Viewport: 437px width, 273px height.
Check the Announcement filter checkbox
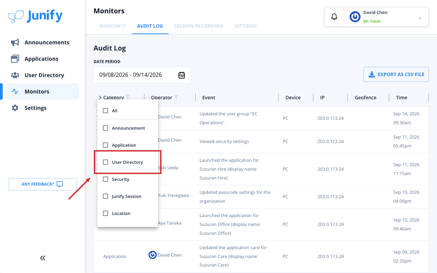pos(105,128)
